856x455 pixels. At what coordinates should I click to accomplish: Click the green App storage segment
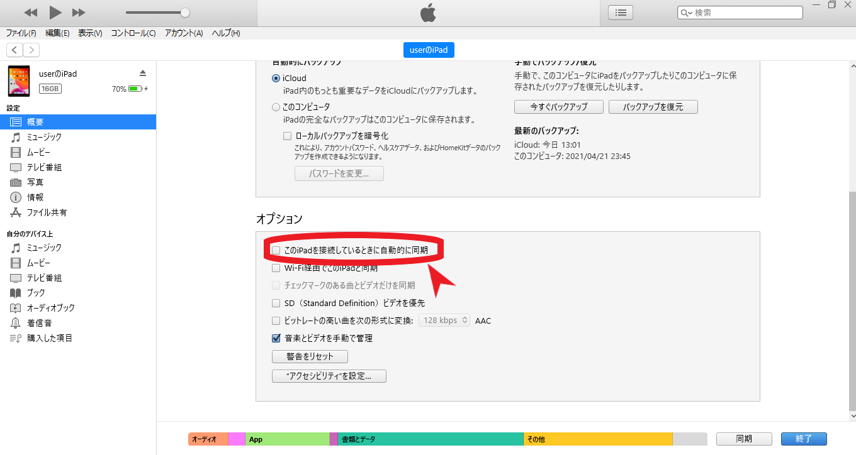click(x=287, y=439)
